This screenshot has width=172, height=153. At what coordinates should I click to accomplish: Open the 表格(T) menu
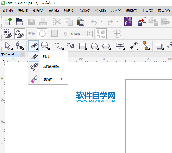click(132, 11)
